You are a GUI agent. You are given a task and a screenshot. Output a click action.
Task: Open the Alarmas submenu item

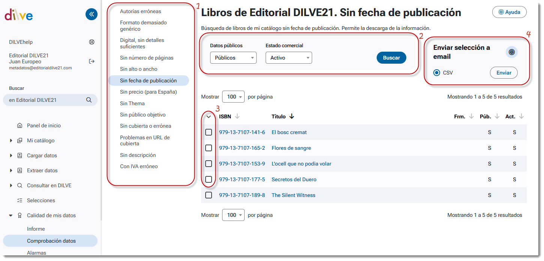pos(37,253)
